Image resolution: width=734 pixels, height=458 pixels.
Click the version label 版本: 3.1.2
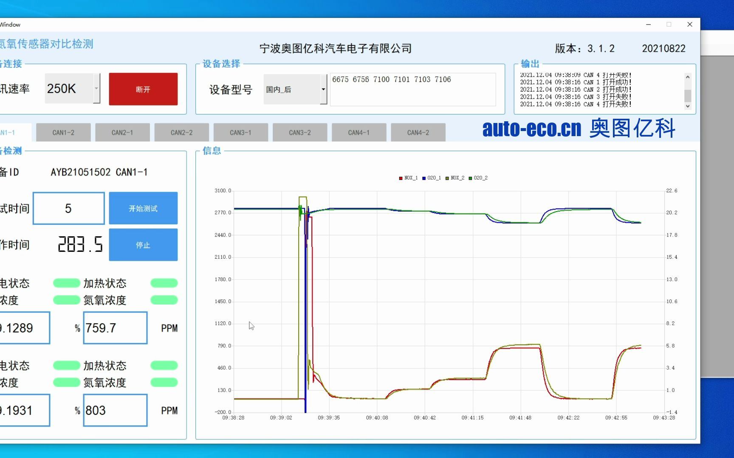point(584,48)
